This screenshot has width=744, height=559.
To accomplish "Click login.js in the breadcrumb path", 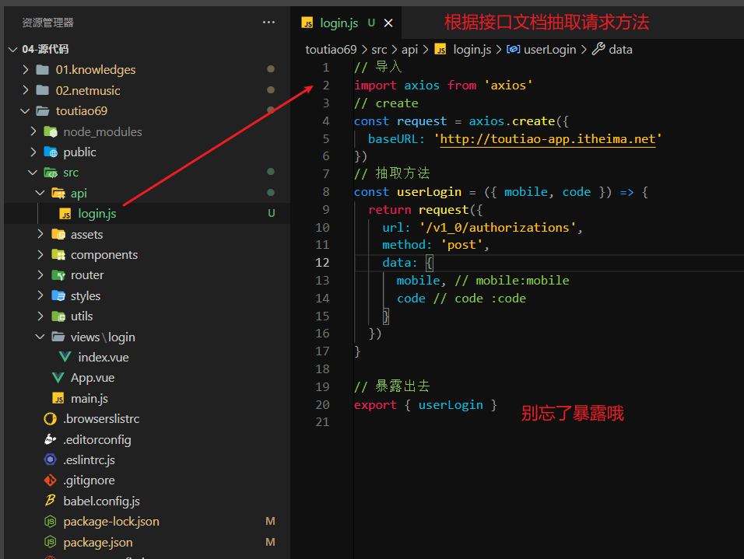I will click(472, 49).
